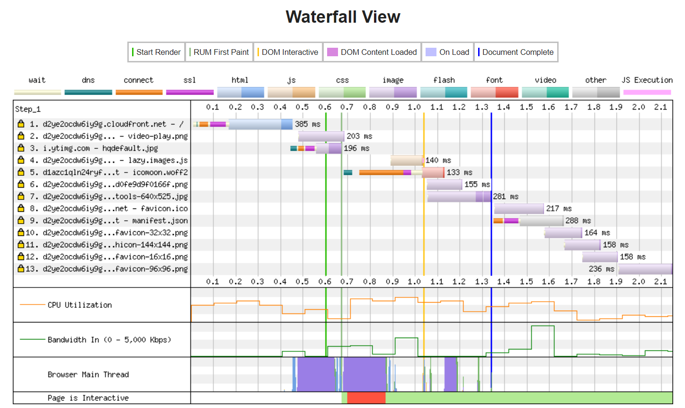Click the Step_1 header label
This screenshot has width=685, height=408.
(x=28, y=109)
